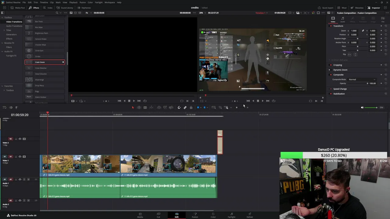Toggle the Effects panel button
This screenshot has width=390, height=219.
coord(34,8)
